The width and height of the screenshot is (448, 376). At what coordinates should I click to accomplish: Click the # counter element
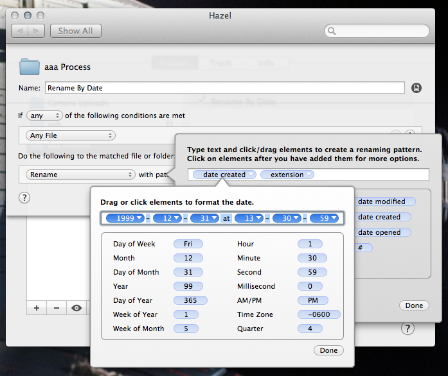click(363, 248)
